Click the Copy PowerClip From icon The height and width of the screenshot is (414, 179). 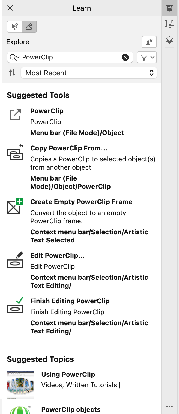[x=15, y=152]
